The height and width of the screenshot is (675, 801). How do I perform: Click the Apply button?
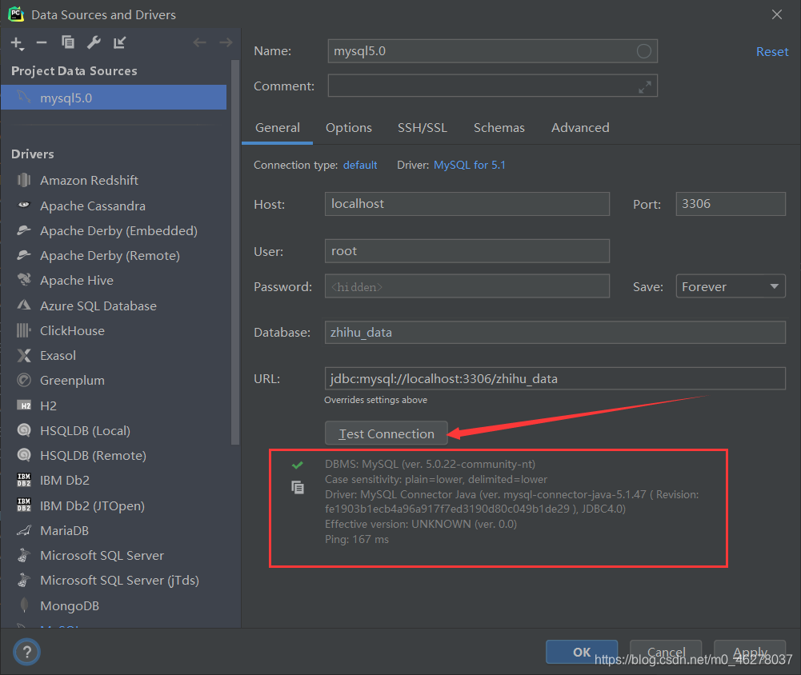[750, 652]
